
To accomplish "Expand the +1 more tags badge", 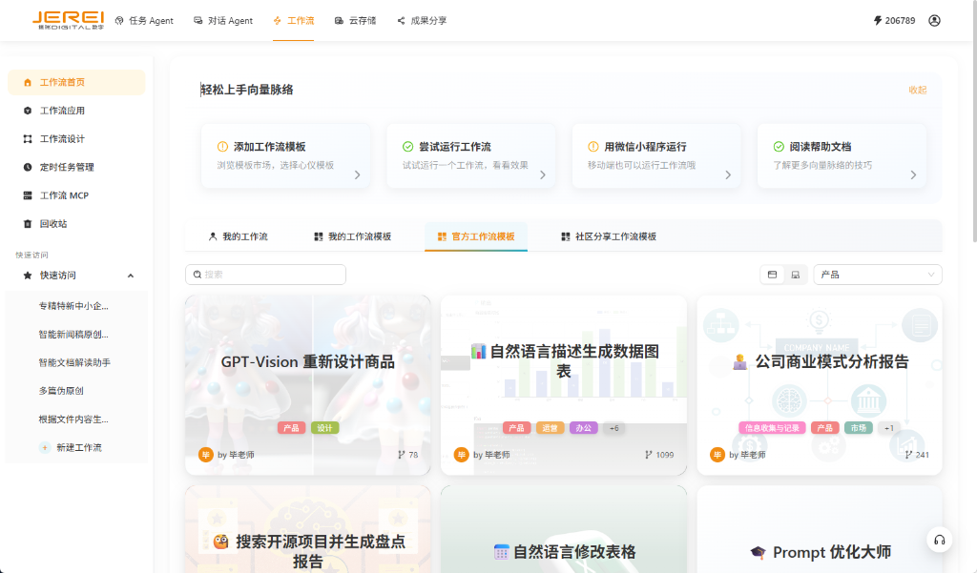I will (x=888, y=428).
